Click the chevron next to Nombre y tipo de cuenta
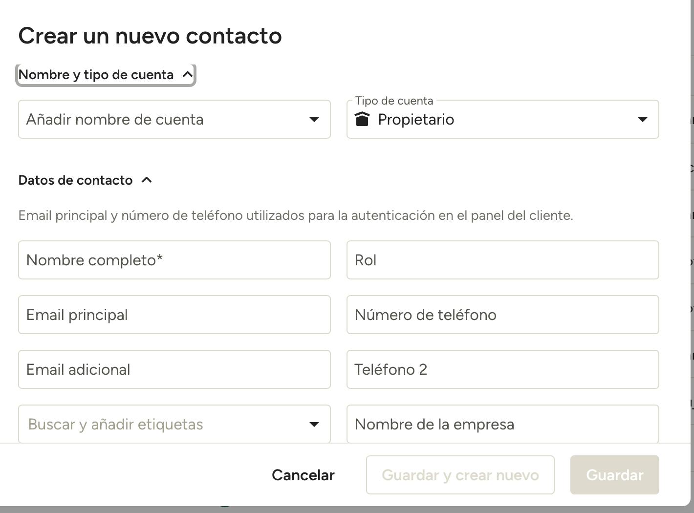 tap(187, 74)
